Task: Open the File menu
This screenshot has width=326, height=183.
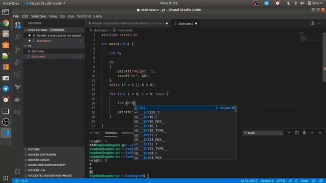Action: [x=16, y=16]
